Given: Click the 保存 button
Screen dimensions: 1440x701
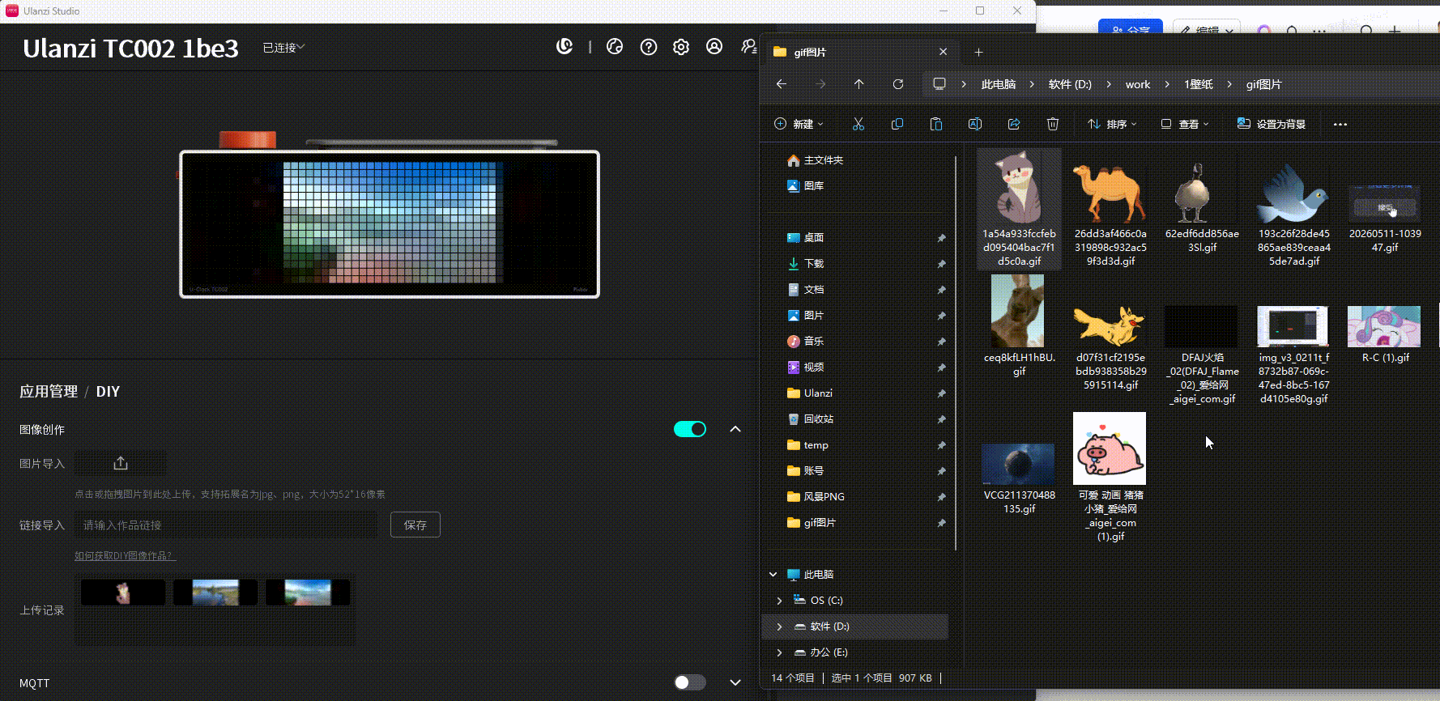Looking at the screenshot, I should click(x=415, y=525).
